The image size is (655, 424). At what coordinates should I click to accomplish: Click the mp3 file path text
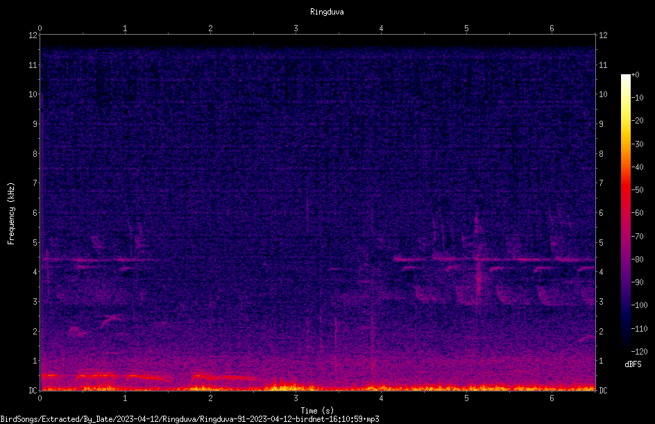pyautogui.click(x=189, y=419)
